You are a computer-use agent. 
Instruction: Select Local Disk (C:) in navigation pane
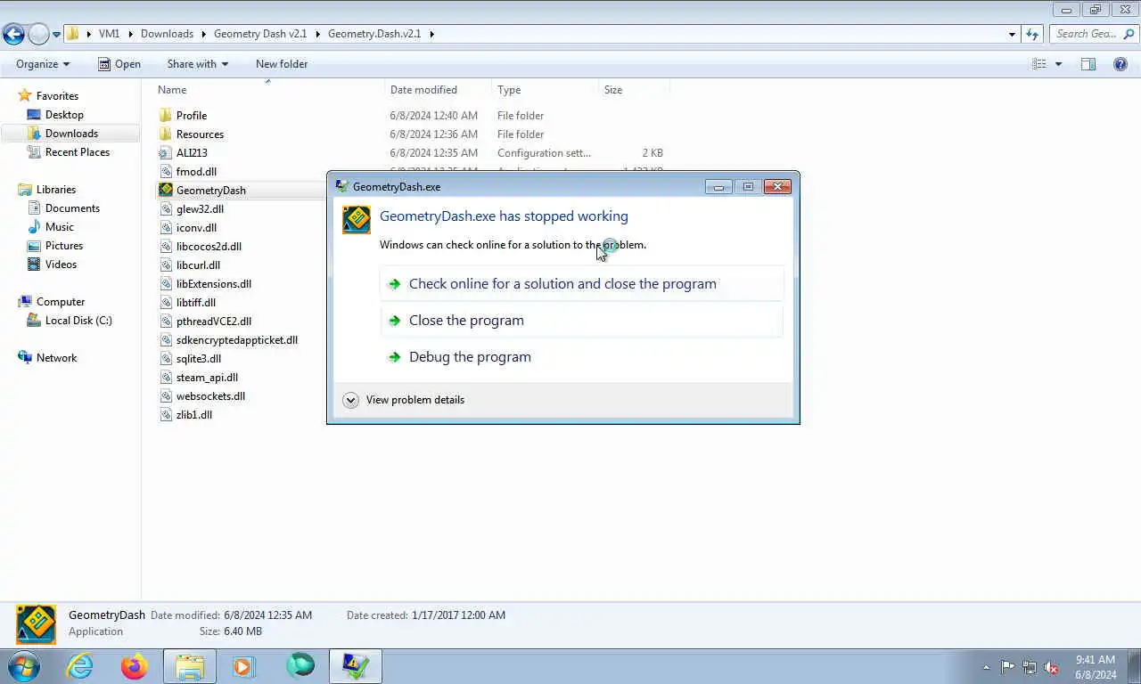click(78, 321)
